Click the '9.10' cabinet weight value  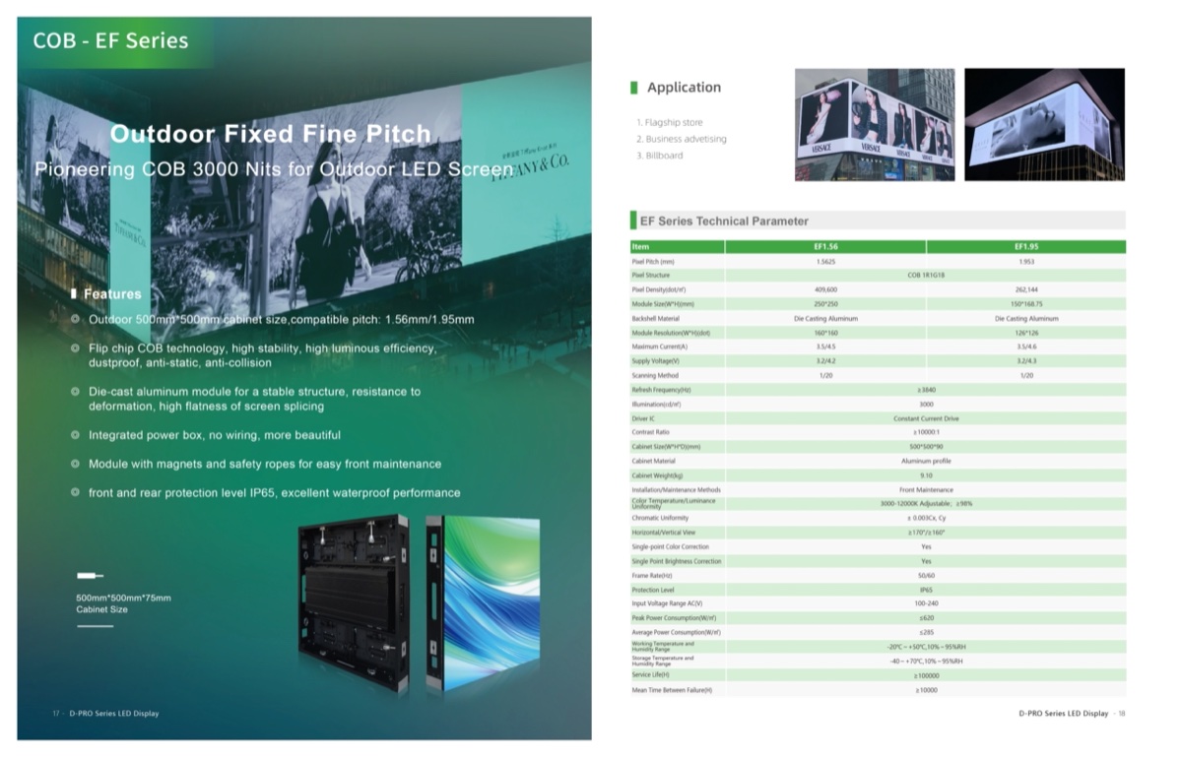926,475
